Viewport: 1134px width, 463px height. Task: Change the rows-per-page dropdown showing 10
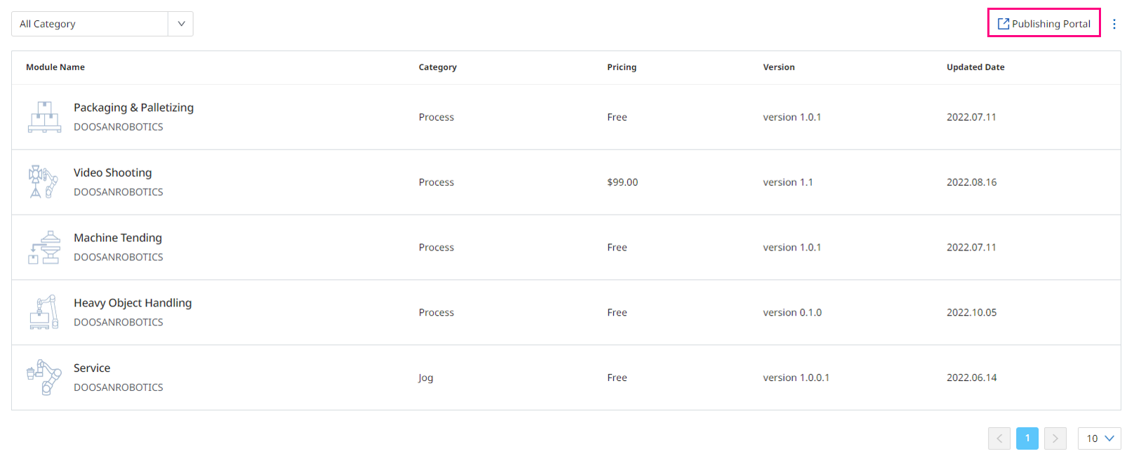click(1099, 438)
